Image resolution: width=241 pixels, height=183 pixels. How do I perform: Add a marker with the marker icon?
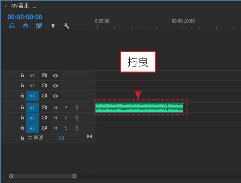coord(53,26)
